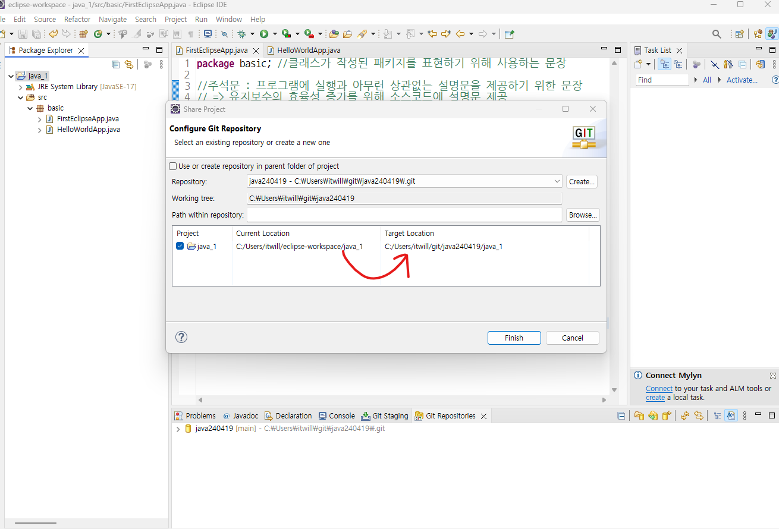The height and width of the screenshot is (529, 779).
Task: Open the Refactor menu
Action: pos(77,19)
